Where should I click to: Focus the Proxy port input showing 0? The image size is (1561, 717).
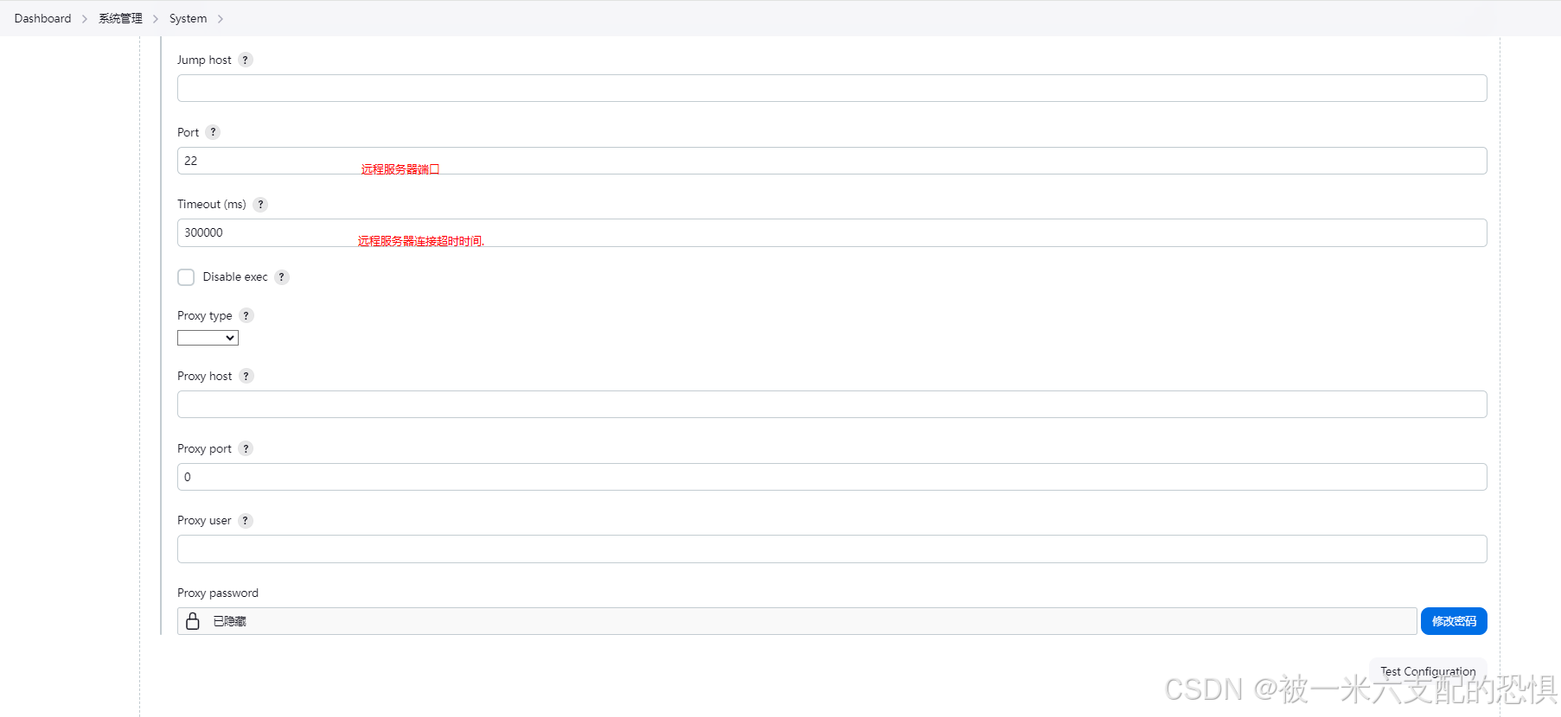tap(832, 477)
